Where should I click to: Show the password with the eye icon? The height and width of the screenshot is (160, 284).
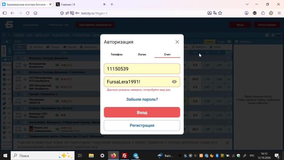tap(174, 82)
